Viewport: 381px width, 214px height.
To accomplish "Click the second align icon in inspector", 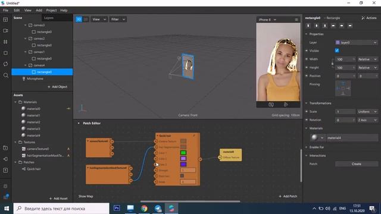I will [x=317, y=26].
